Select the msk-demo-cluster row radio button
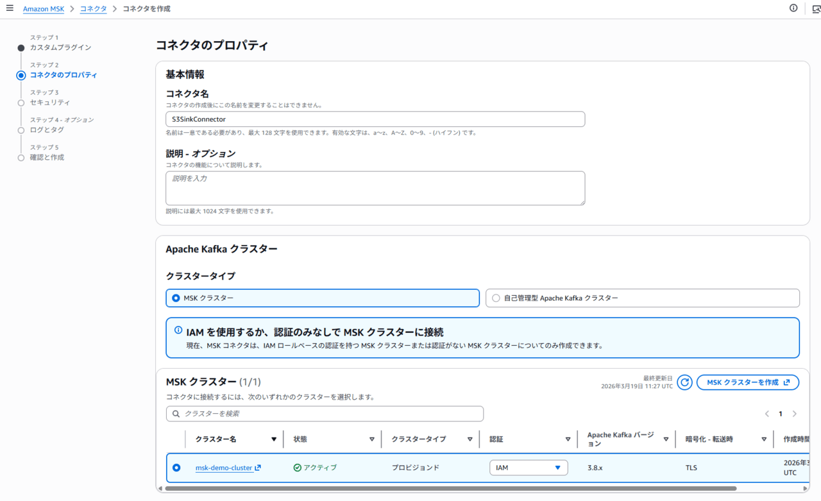The width and height of the screenshot is (821, 501). pos(176,468)
